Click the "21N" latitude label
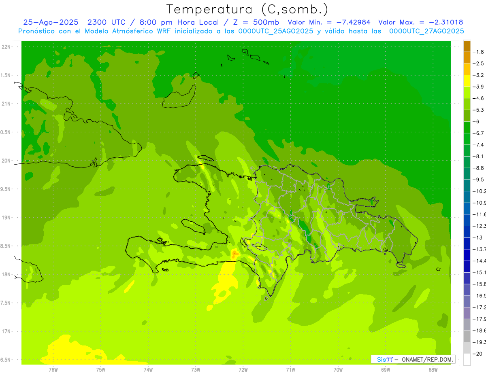The width and height of the screenshot is (486, 375). (x=7, y=104)
